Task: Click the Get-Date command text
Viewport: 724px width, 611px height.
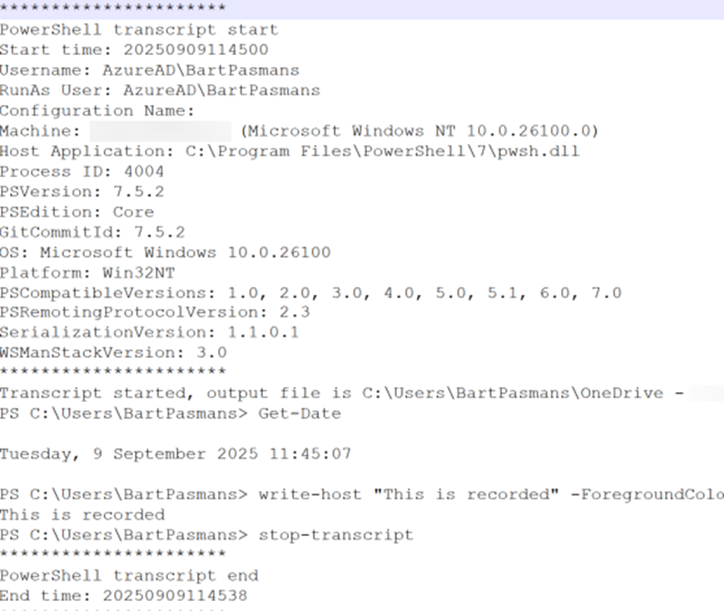Action: [300, 414]
